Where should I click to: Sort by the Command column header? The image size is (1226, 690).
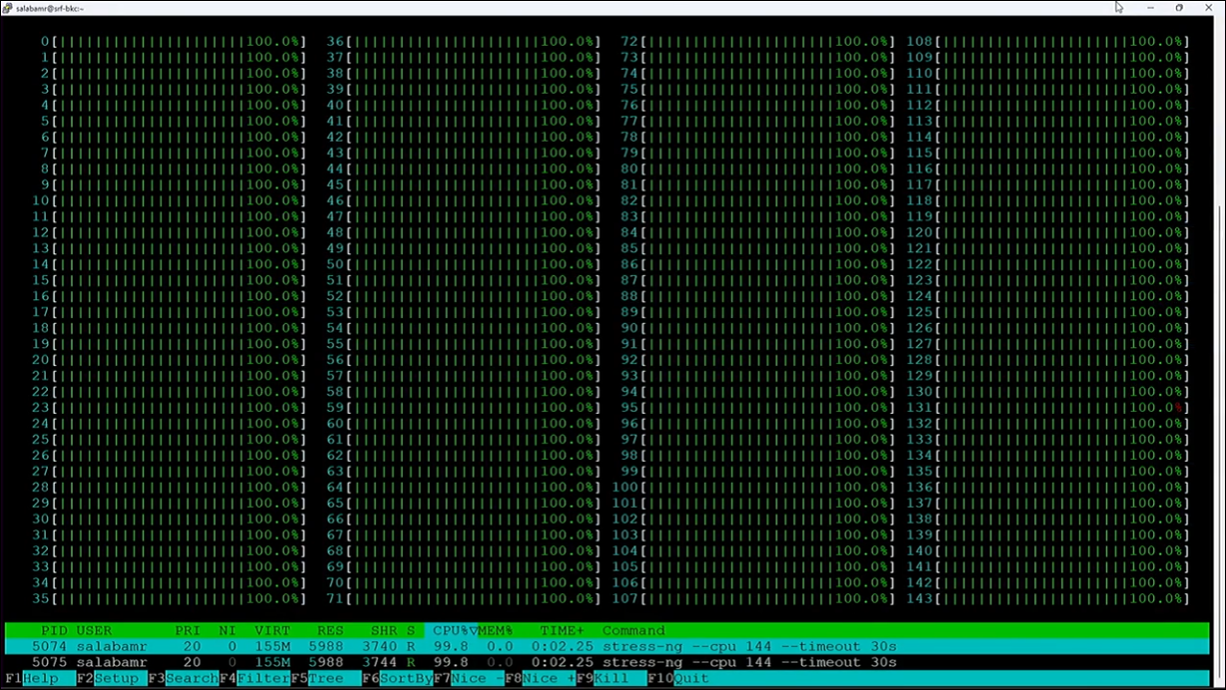point(633,630)
